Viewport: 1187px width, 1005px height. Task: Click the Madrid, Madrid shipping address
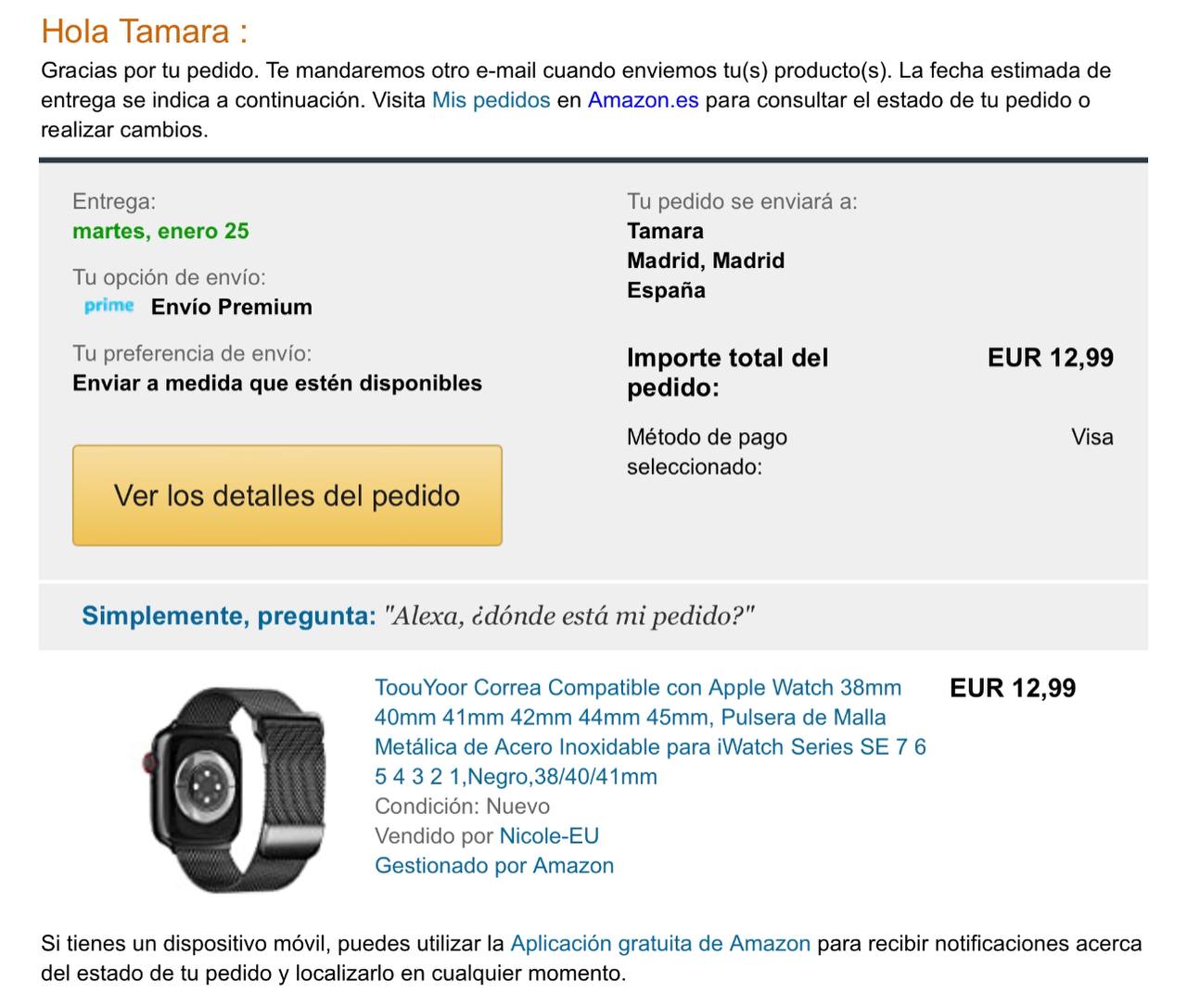[x=706, y=261]
